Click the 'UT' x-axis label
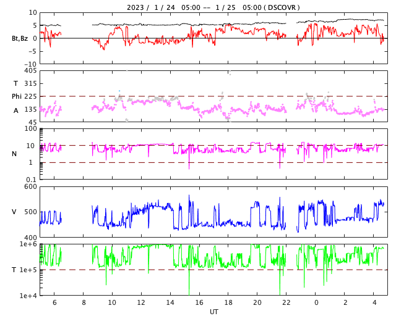 click(x=214, y=312)
